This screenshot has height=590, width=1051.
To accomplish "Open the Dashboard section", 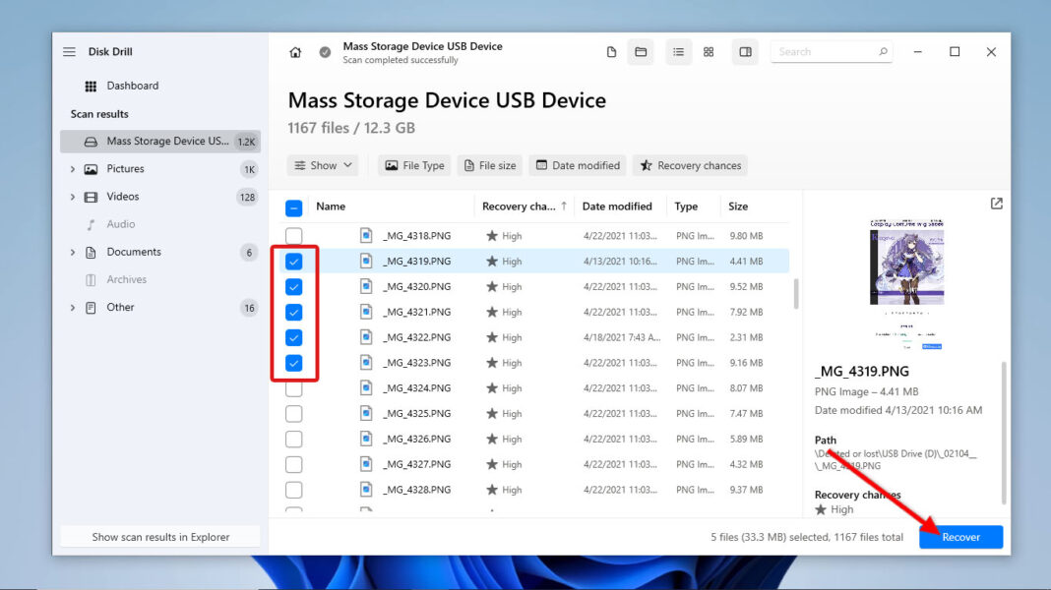I will click(x=132, y=86).
